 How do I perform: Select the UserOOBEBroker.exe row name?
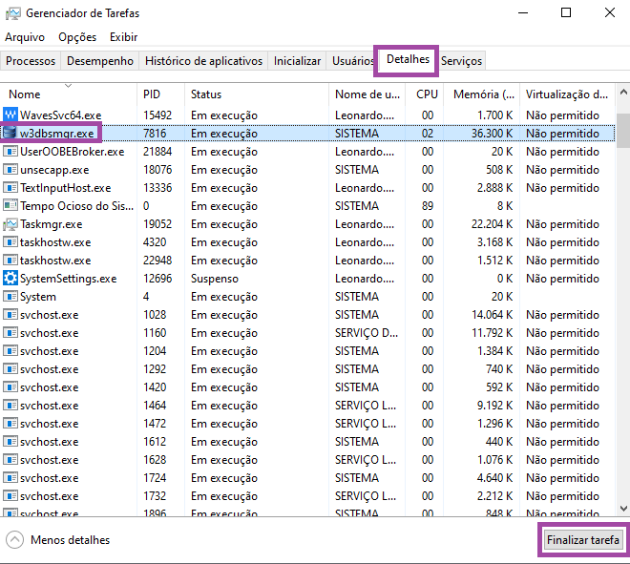tap(73, 152)
